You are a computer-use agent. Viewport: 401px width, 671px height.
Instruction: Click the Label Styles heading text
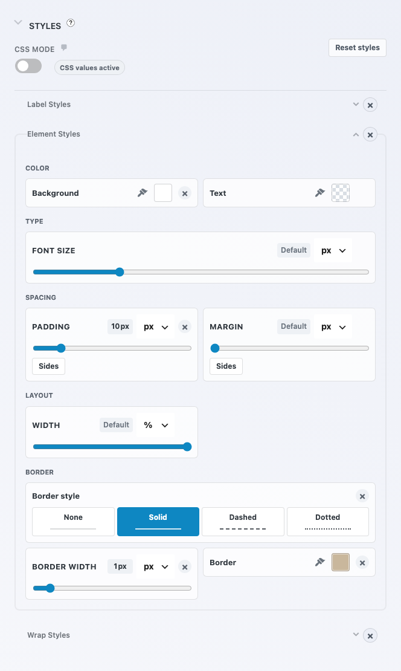[49, 105]
